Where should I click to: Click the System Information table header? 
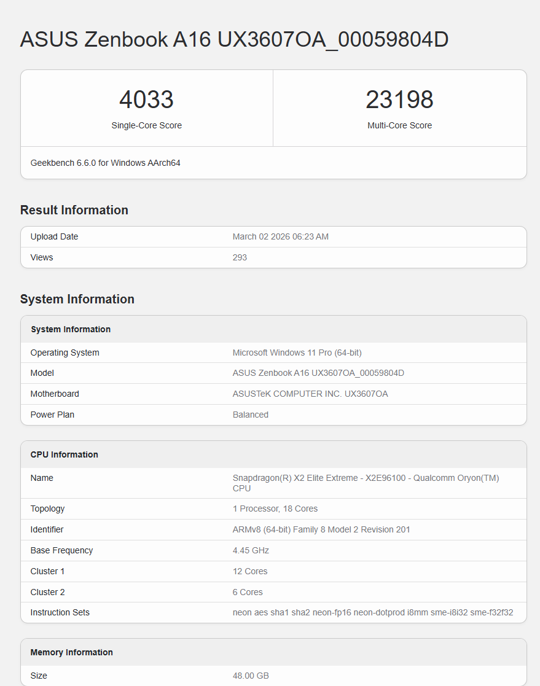point(71,329)
